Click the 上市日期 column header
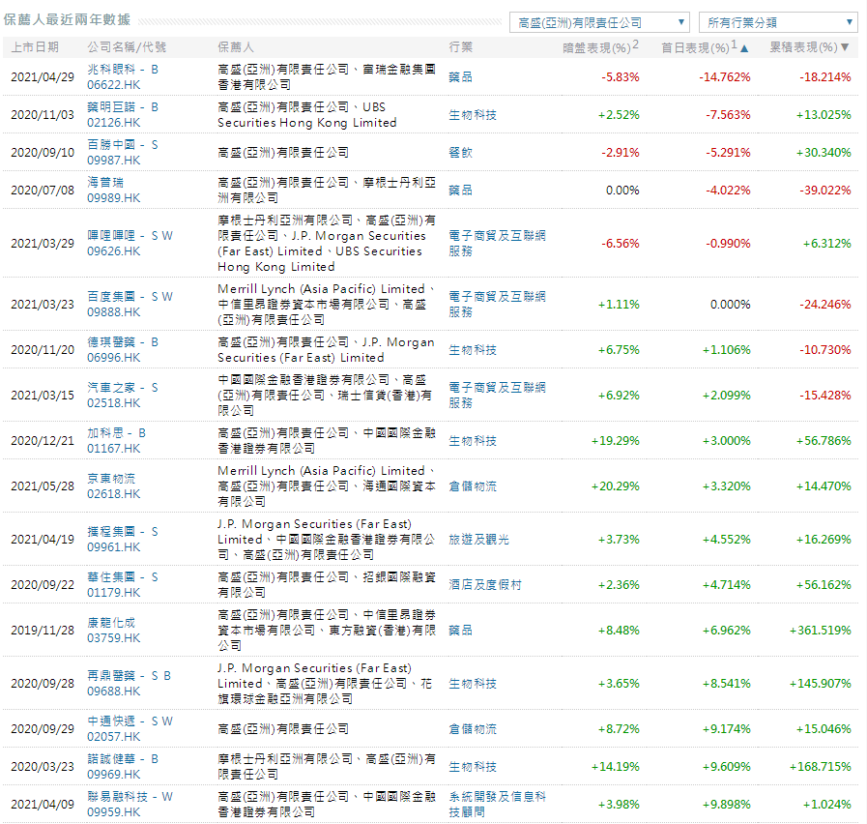This screenshot has height=824, width=867. coord(35,47)
